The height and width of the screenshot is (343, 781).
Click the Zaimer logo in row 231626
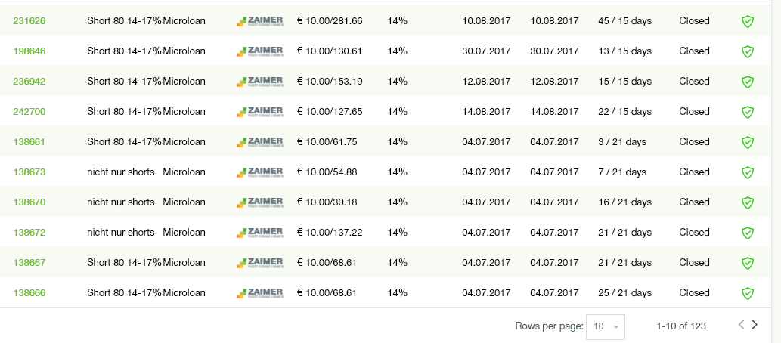click(x=259, y=20)
